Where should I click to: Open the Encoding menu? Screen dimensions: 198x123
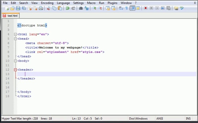[x=47, y=3]
